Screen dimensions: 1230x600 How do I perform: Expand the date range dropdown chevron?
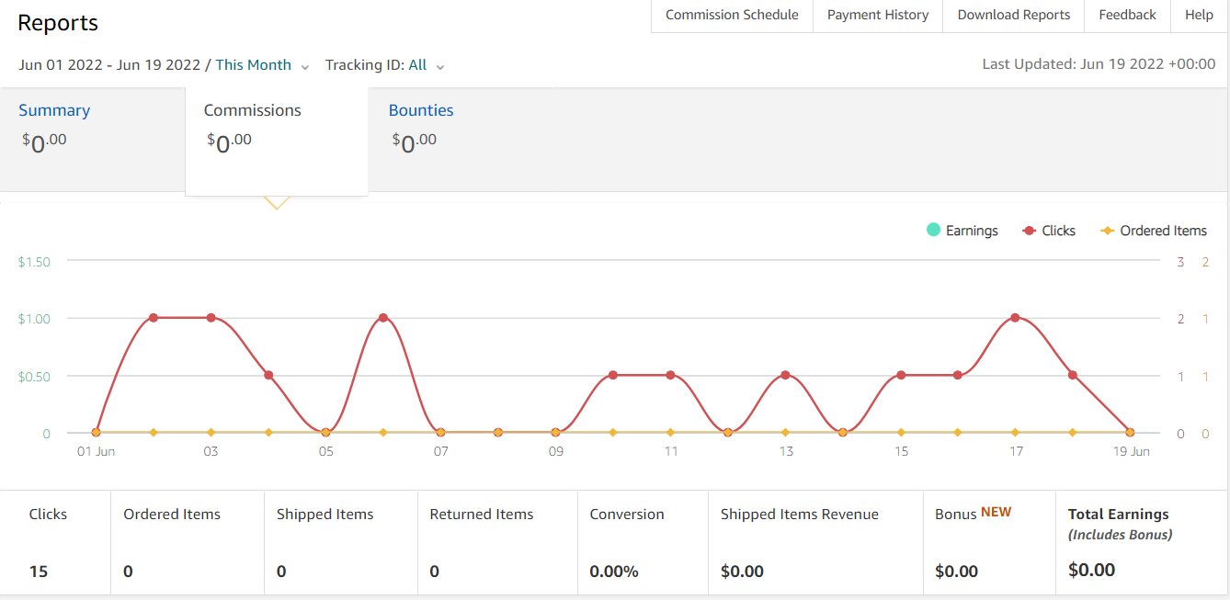coord(305,66)
